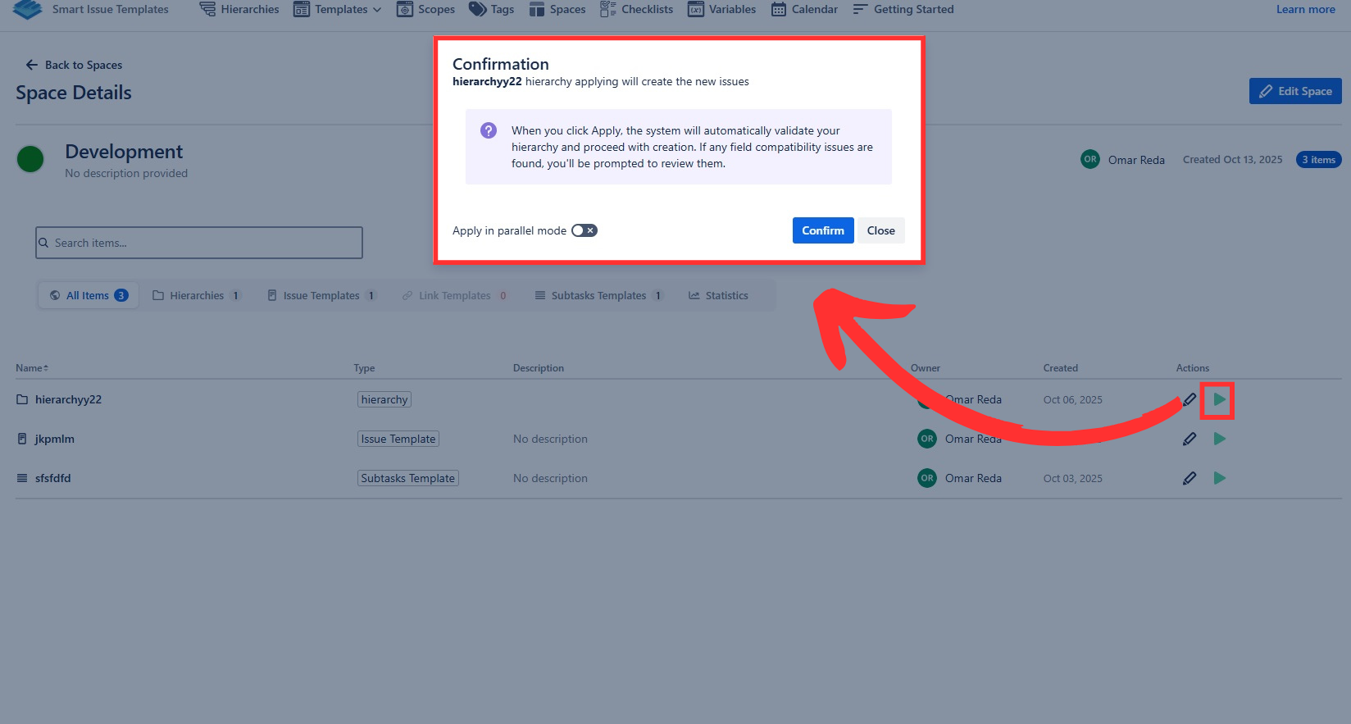Apply the sfsfdfd subtasks template play icon

pyautogui.click(x=1219, y=478)
